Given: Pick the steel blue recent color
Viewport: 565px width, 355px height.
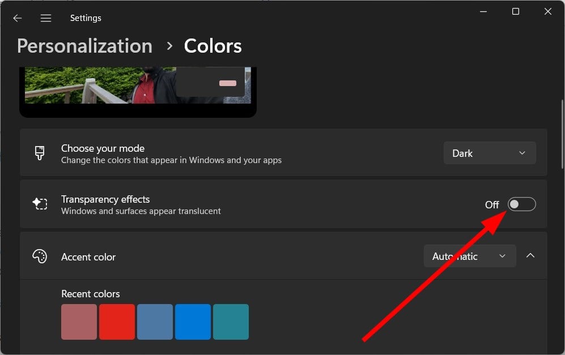Looking at the screenshot, I should coord(155,322).
